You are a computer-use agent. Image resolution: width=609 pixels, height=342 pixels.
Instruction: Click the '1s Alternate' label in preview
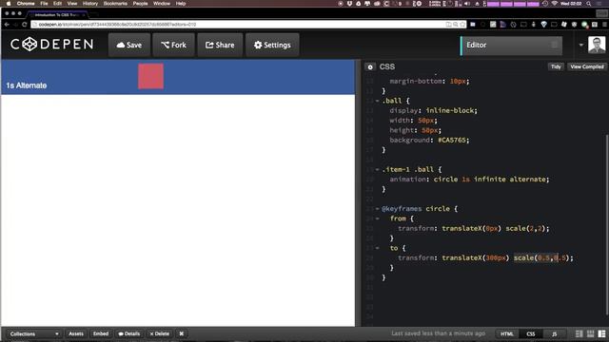pos(27,85)
